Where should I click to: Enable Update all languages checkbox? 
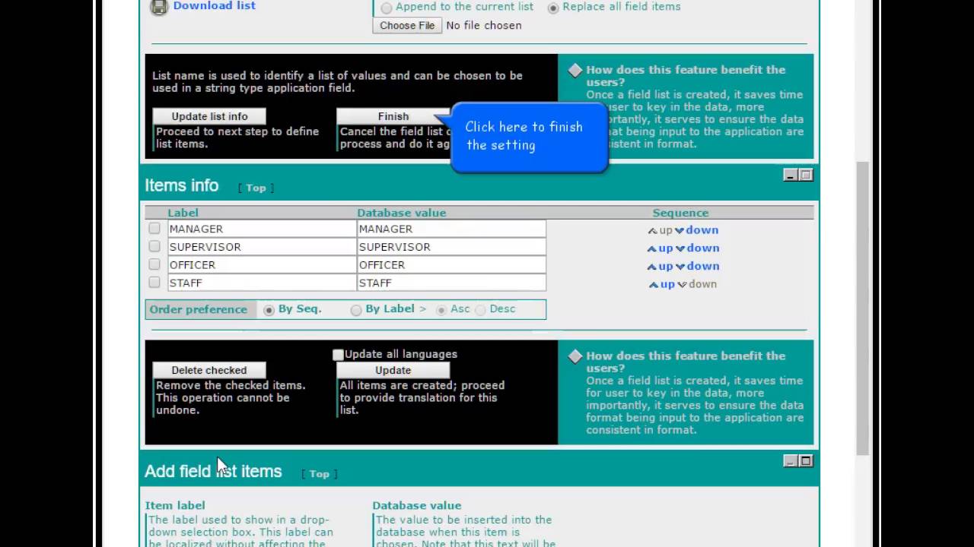pyautogui.click(x=338, y=355)
